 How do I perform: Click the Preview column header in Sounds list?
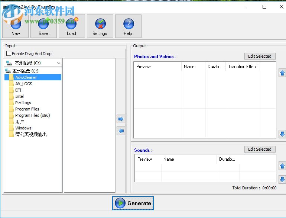tap(148, 159)
